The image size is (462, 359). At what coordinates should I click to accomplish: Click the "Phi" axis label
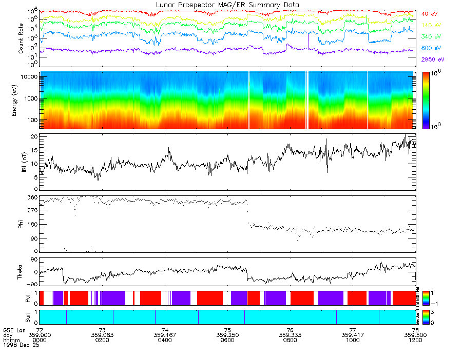click(21, 224)
